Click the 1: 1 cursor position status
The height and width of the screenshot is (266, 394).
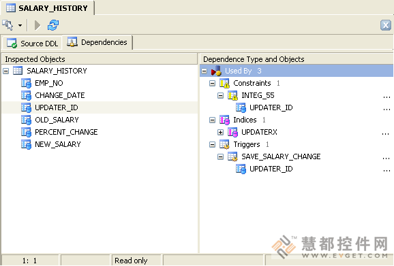pos(29,261)
